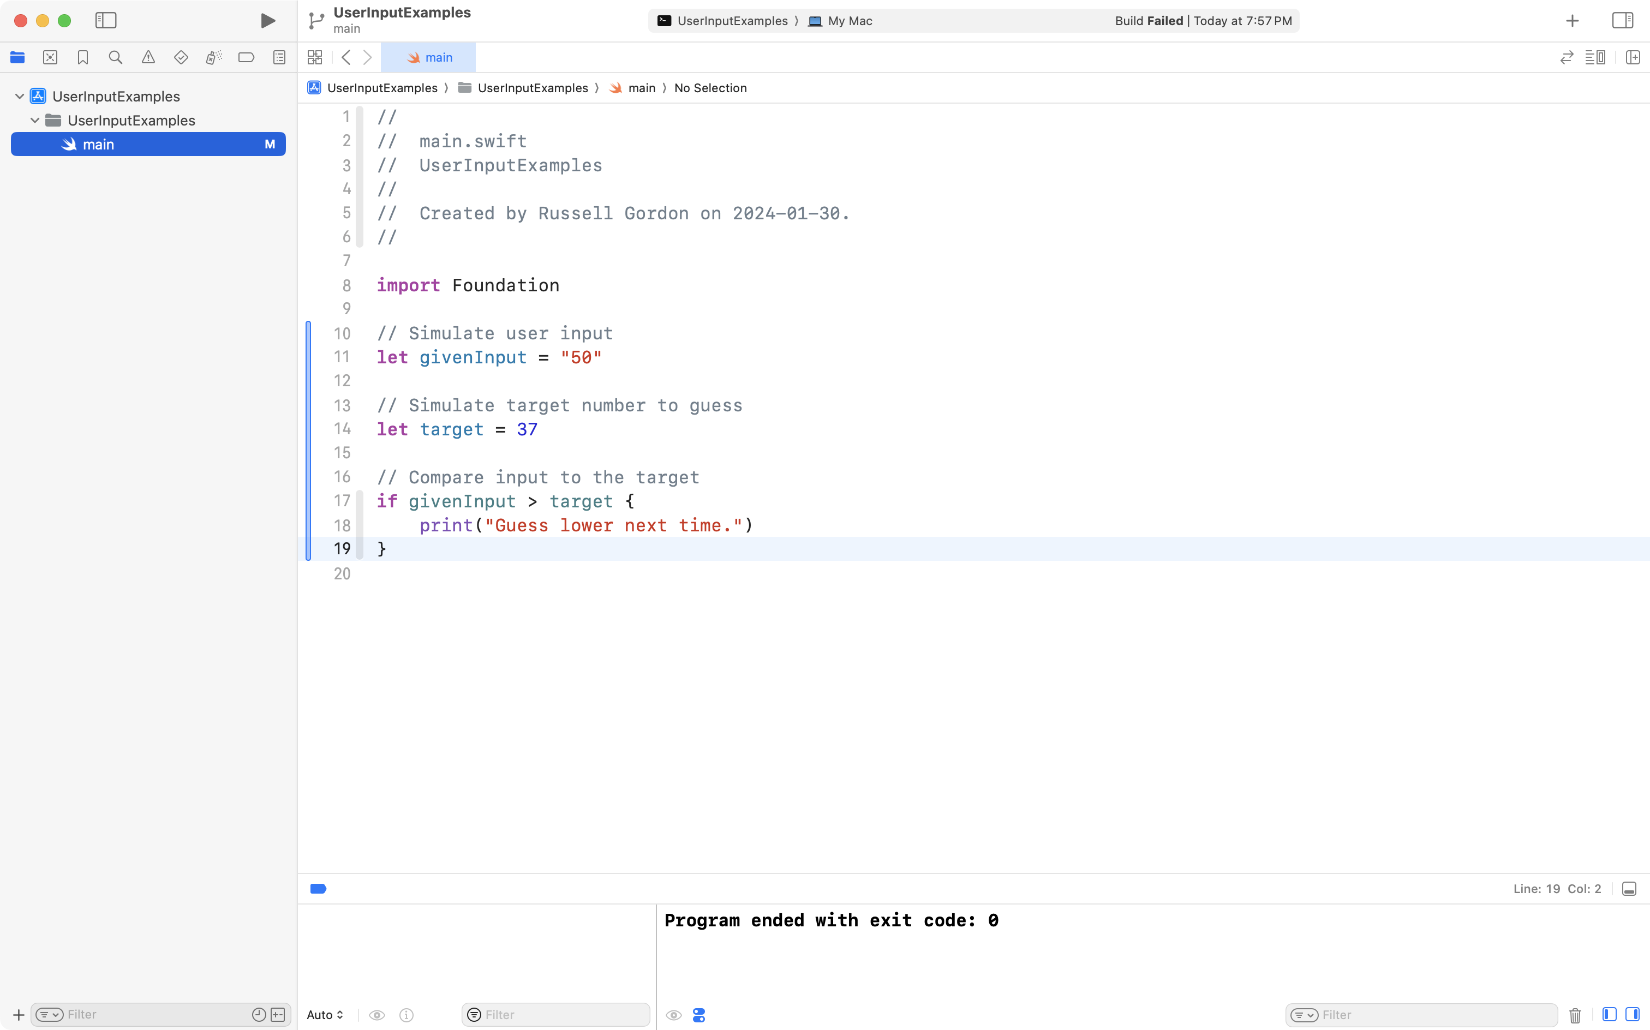Image resolution: width=1650 pixels, height=1030 pixels.
Task: Select the Bookmark navigator icon
Action: 83,57
